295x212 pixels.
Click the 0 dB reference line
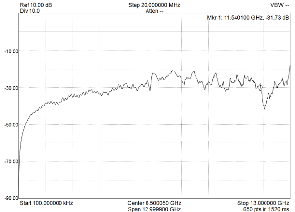point(154,32)
